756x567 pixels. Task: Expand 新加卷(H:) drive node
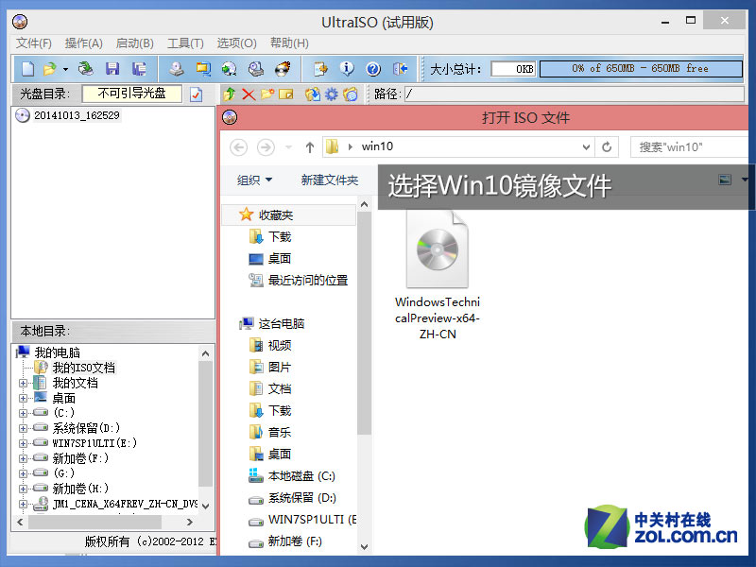[x=23, y=489]
